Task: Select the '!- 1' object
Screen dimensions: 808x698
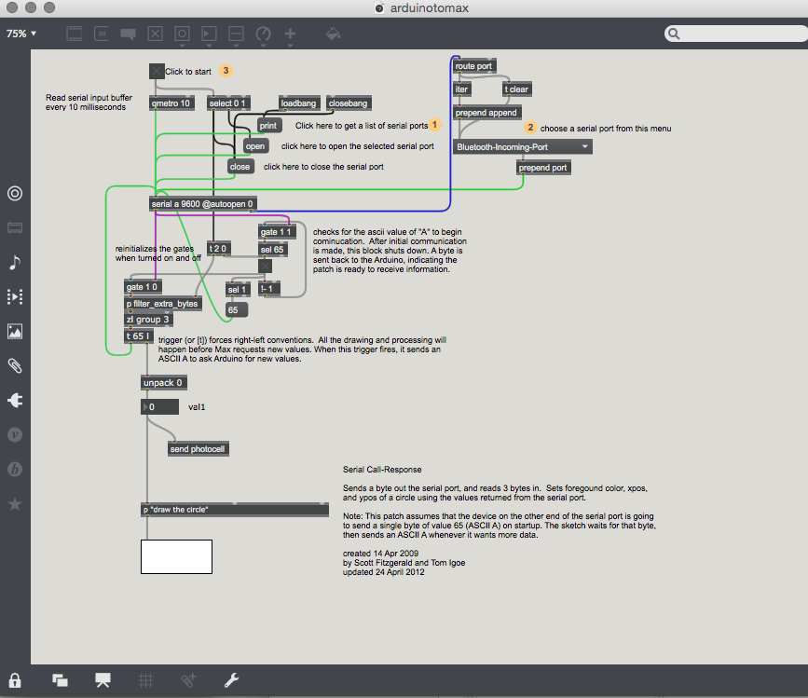Action: pos(269,289)
